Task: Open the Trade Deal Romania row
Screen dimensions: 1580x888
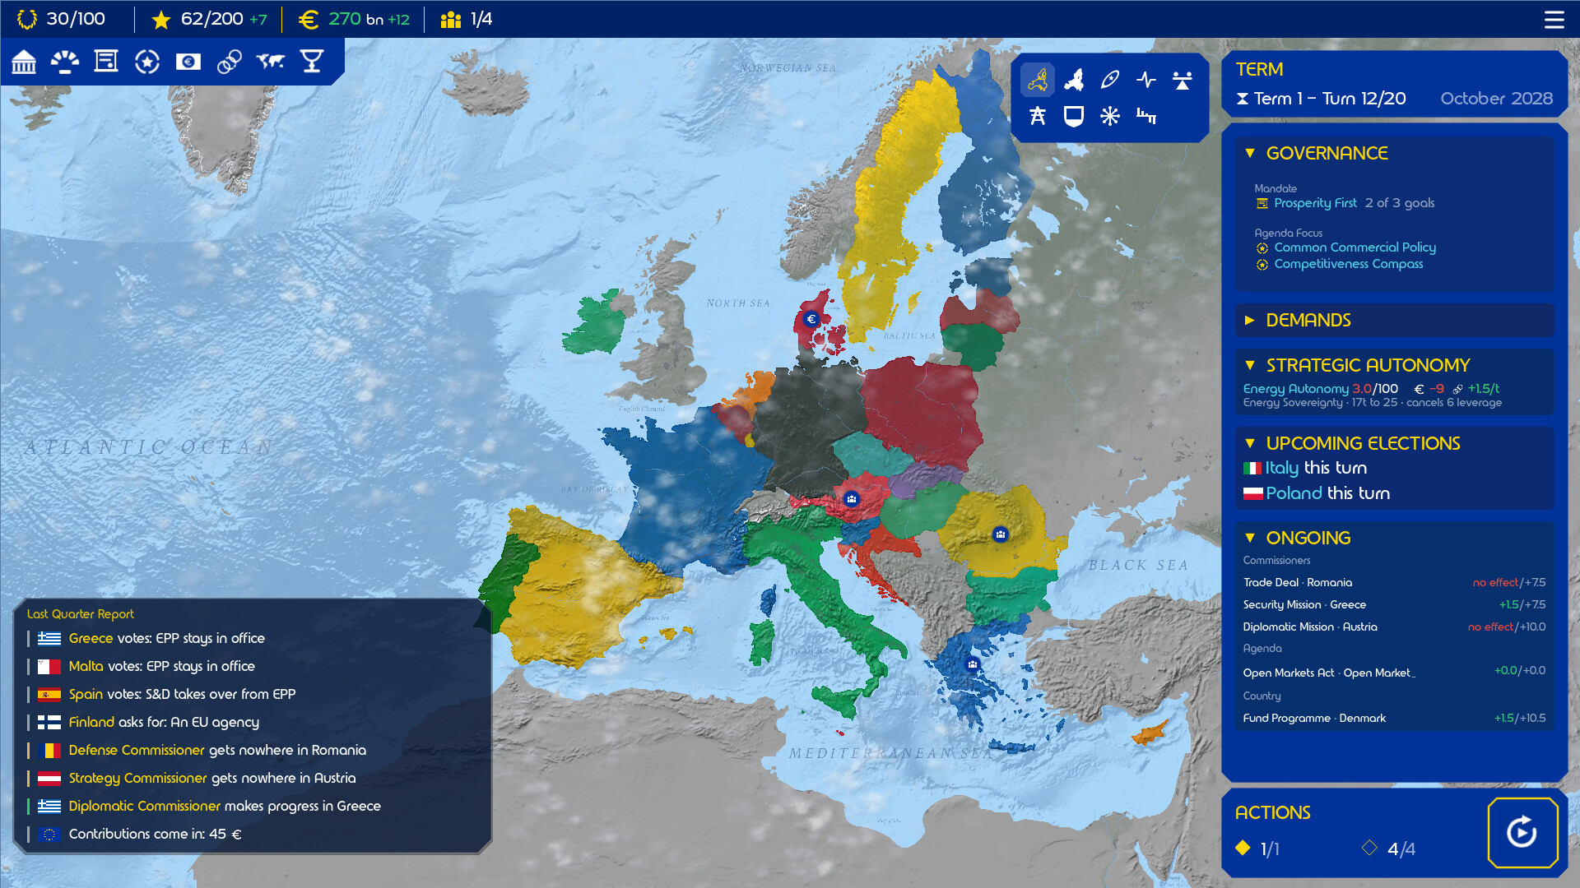Action: pos(1394,582)
